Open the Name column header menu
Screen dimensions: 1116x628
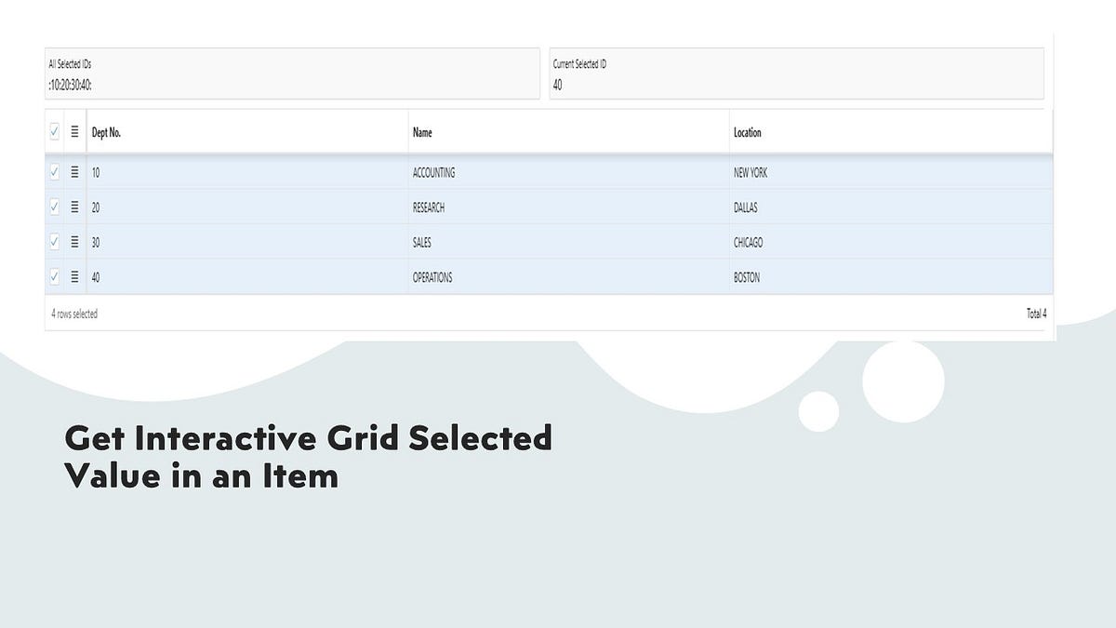tap(421, 132)
